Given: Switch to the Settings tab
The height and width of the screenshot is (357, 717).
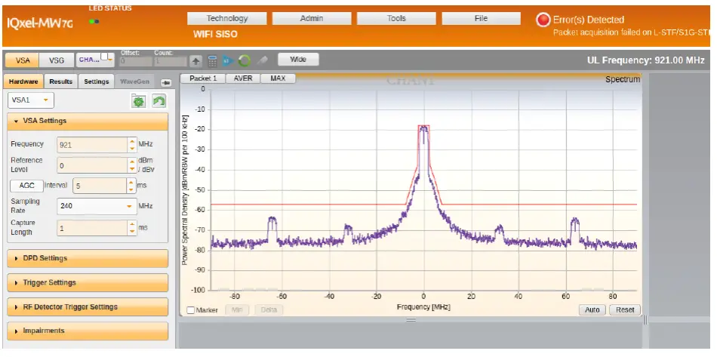Looking at the screenshot, I should 96,82.
